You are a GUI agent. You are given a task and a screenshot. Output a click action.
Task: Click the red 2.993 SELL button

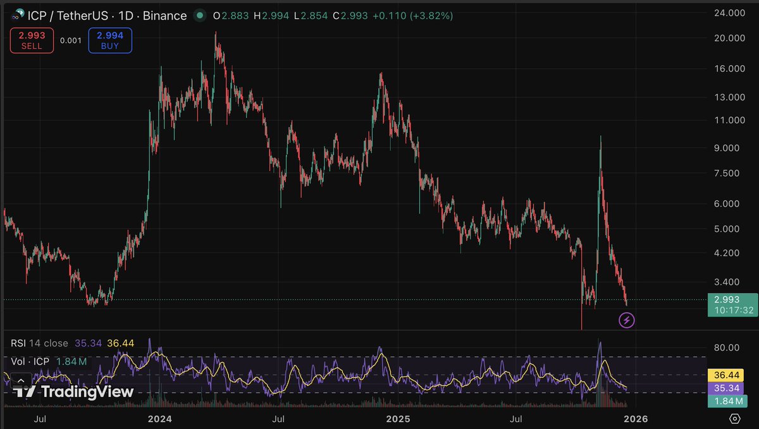(x=32, y=40)
